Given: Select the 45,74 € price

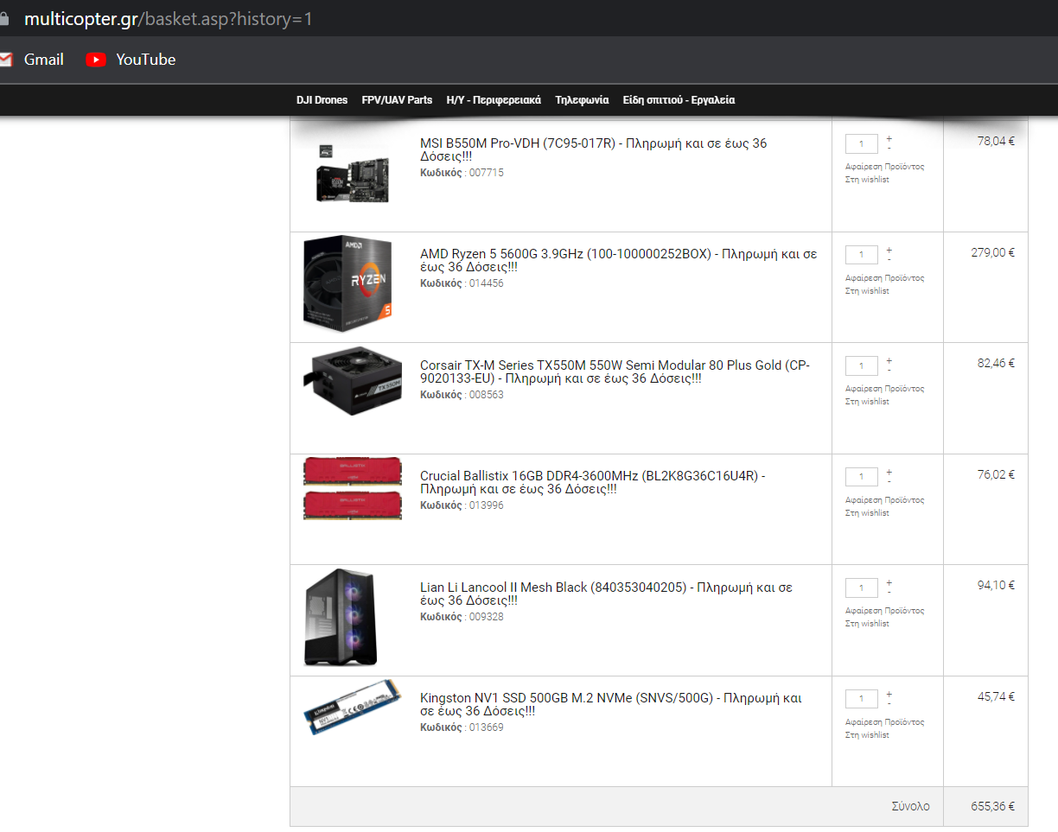Looking at the screenshot, I should 996,697.
